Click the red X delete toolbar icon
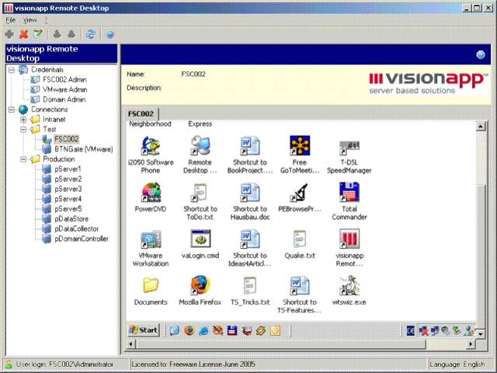This screenshot has width=497, height=373. pos(24,34)
